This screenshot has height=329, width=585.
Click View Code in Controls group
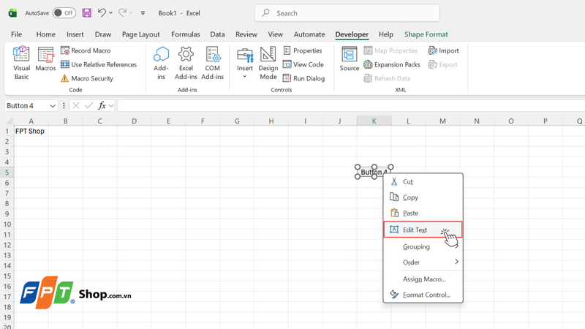click(303, 64)
